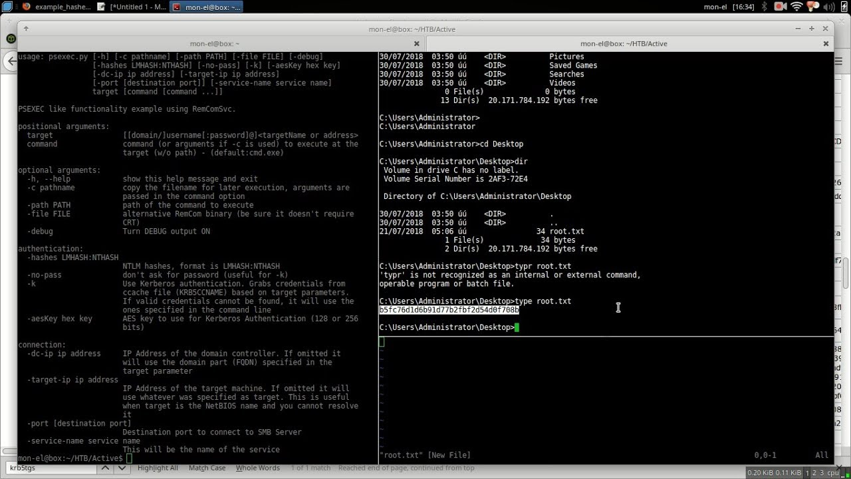Find next match with down arrow
This screenshot has width=851, height=479.
coord(120,468)
